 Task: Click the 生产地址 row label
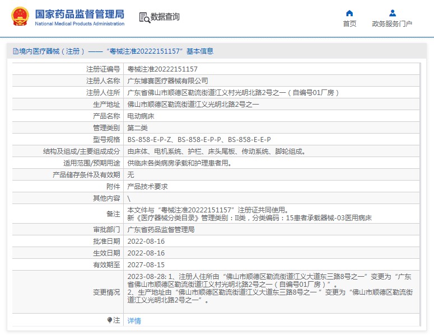(x=106, y=104)
